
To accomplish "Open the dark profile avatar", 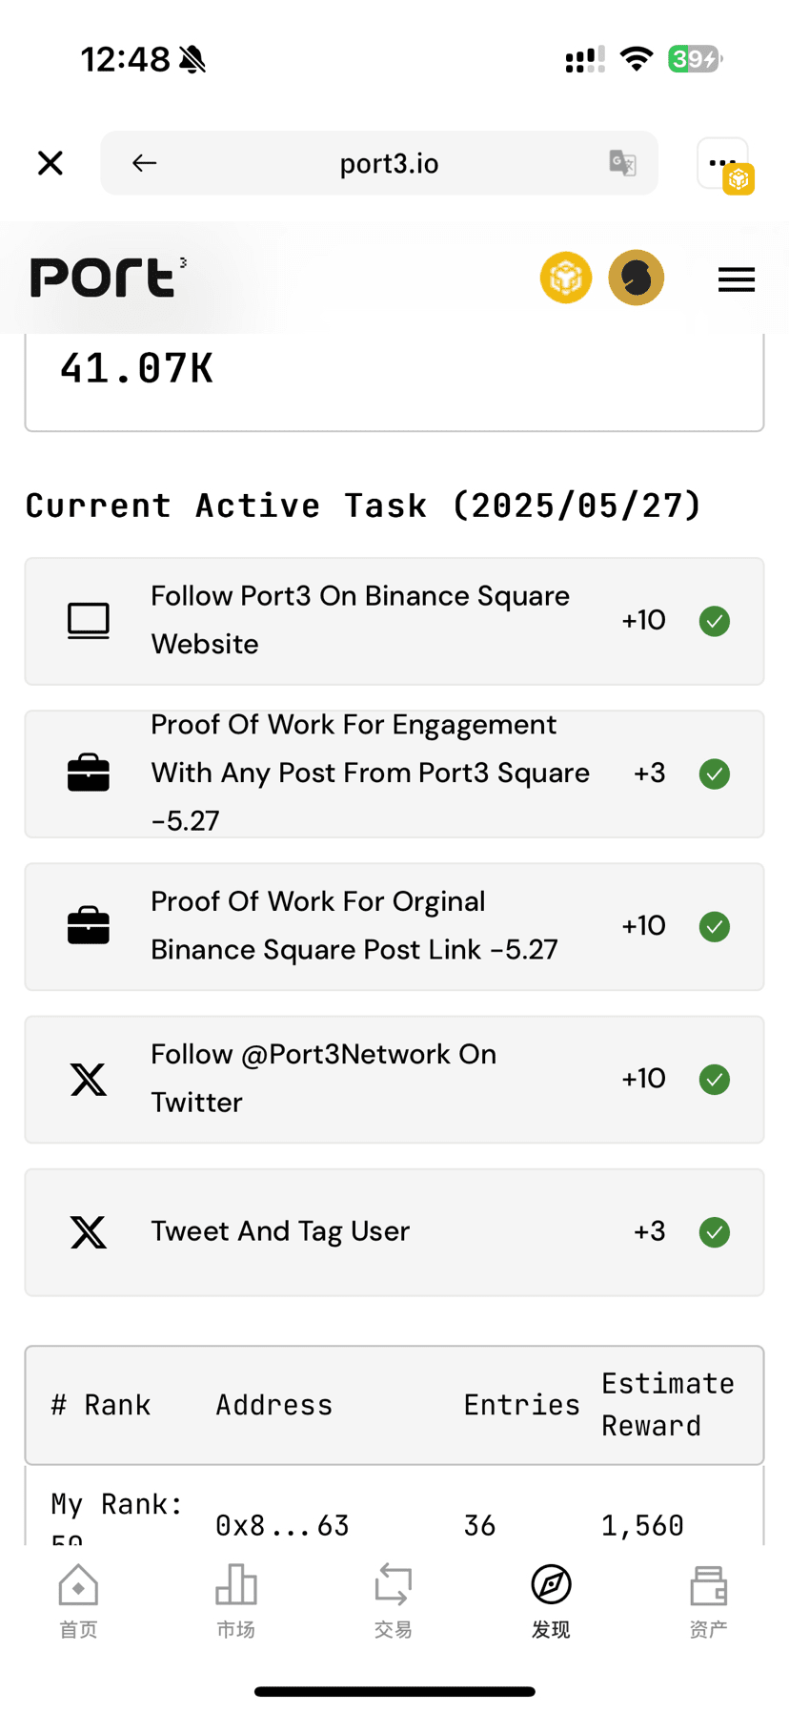I will pyautogui.click(x=637, y=278).
